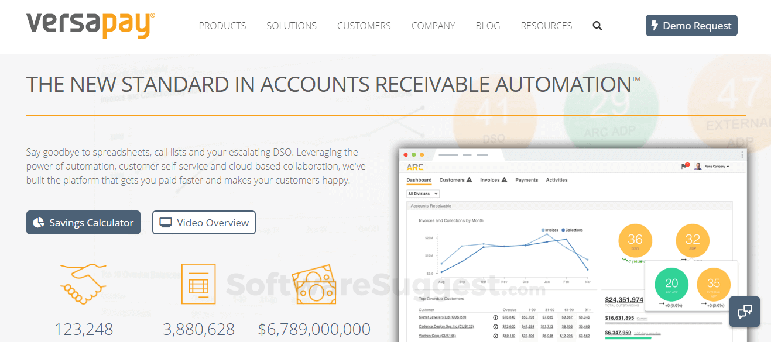771x342 pixels.
Task: Click the Versapay logo
Action: [x=91, y=25]
